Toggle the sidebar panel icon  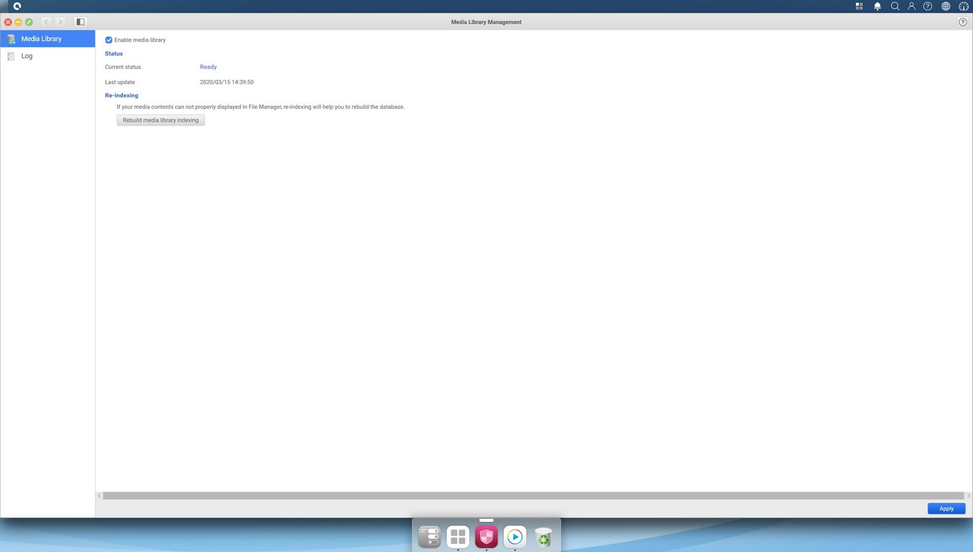tap(81, 22)
